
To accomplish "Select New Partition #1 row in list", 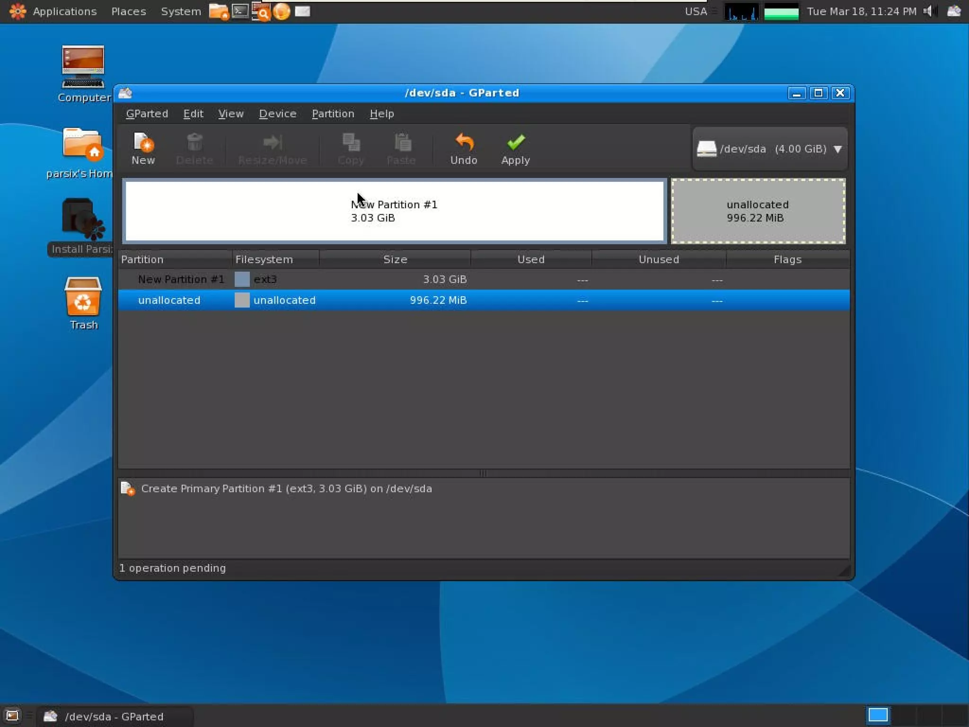I will (x=181, y=279).
